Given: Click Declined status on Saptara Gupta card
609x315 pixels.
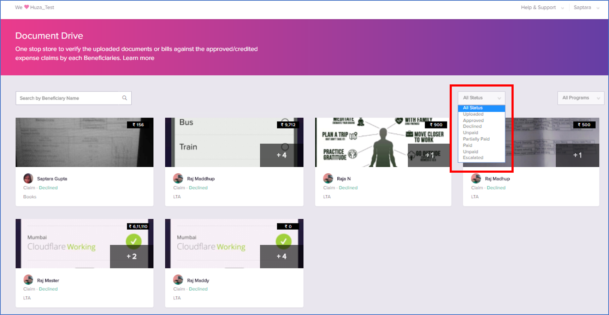Looking at the screenshot, I should click(x=48, y=188).
